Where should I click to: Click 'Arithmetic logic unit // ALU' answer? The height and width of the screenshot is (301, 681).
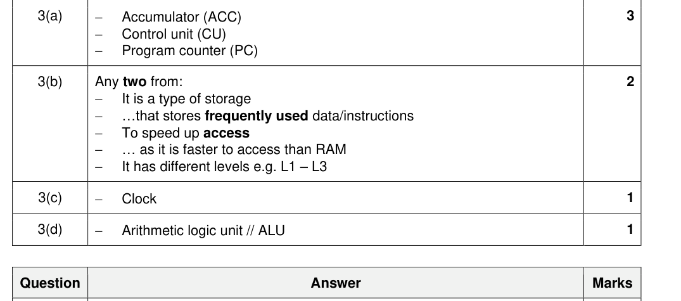203,231
